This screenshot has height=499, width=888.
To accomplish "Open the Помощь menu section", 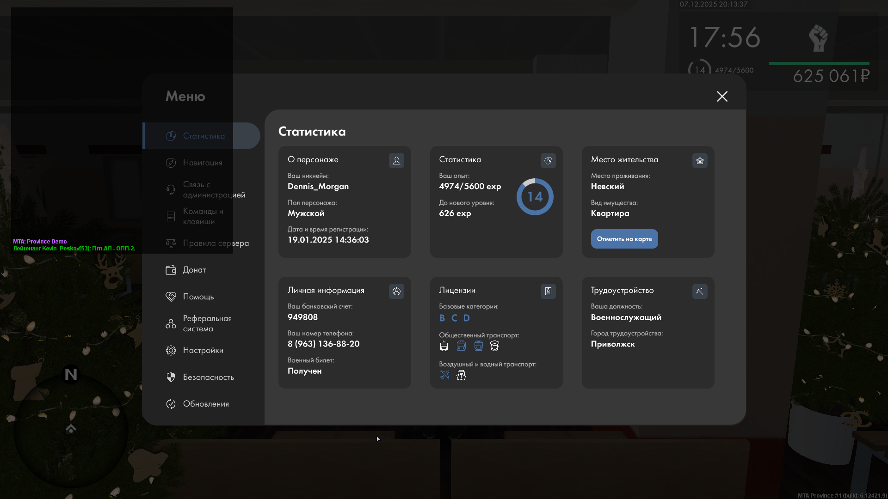I will pos(198,297).
